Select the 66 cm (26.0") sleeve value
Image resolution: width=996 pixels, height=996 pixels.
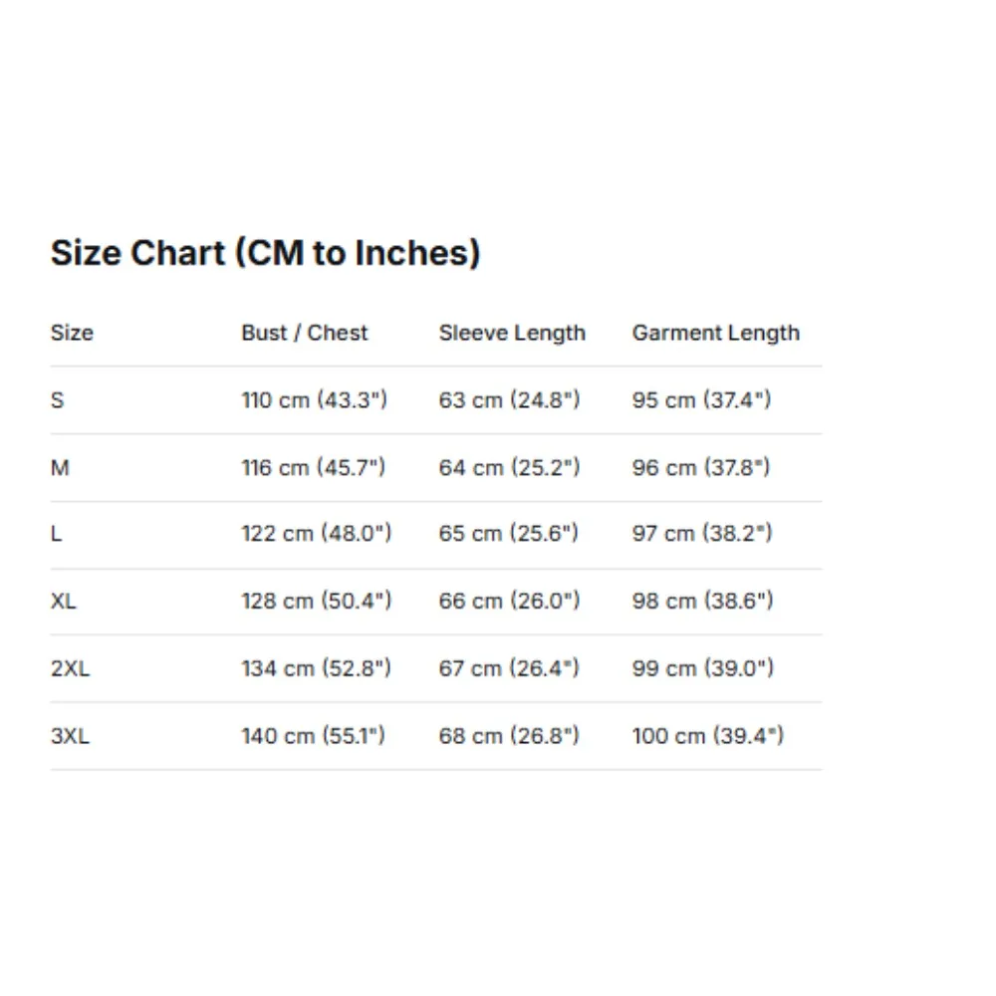coord(509,601)
